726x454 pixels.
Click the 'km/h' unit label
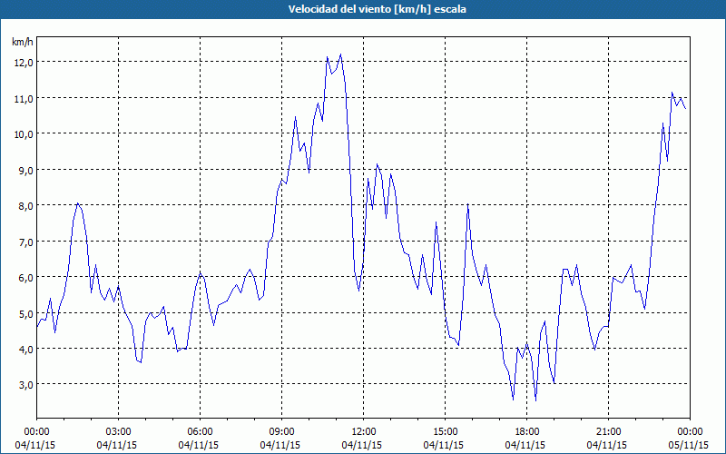(x=23, y=42)
